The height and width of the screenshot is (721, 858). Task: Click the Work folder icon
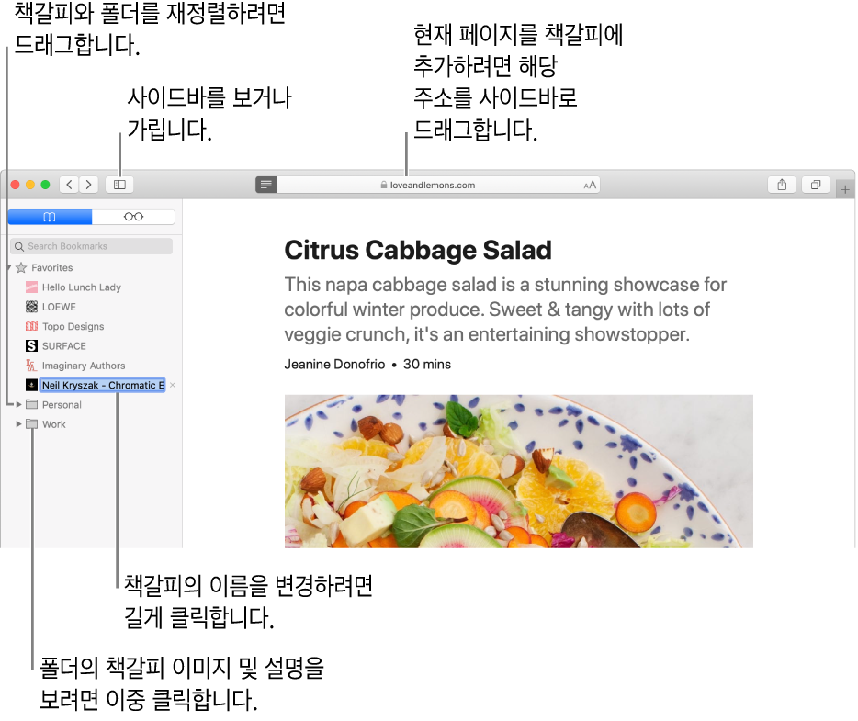32,424
